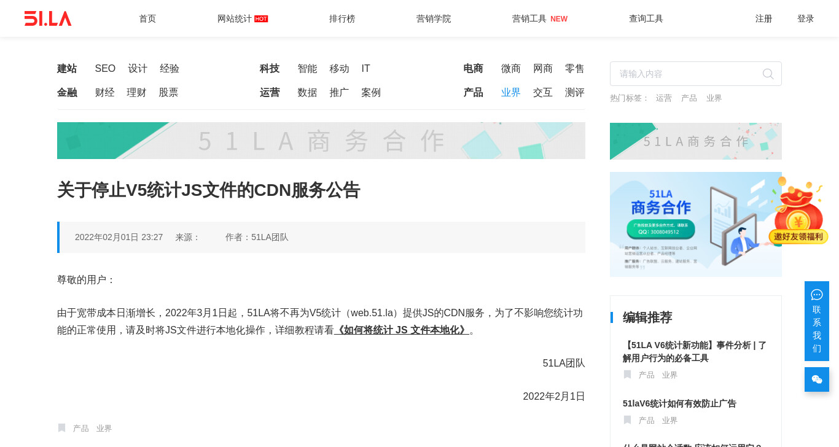Open 查询工具 in the navigation

click(x=646, y=18)
